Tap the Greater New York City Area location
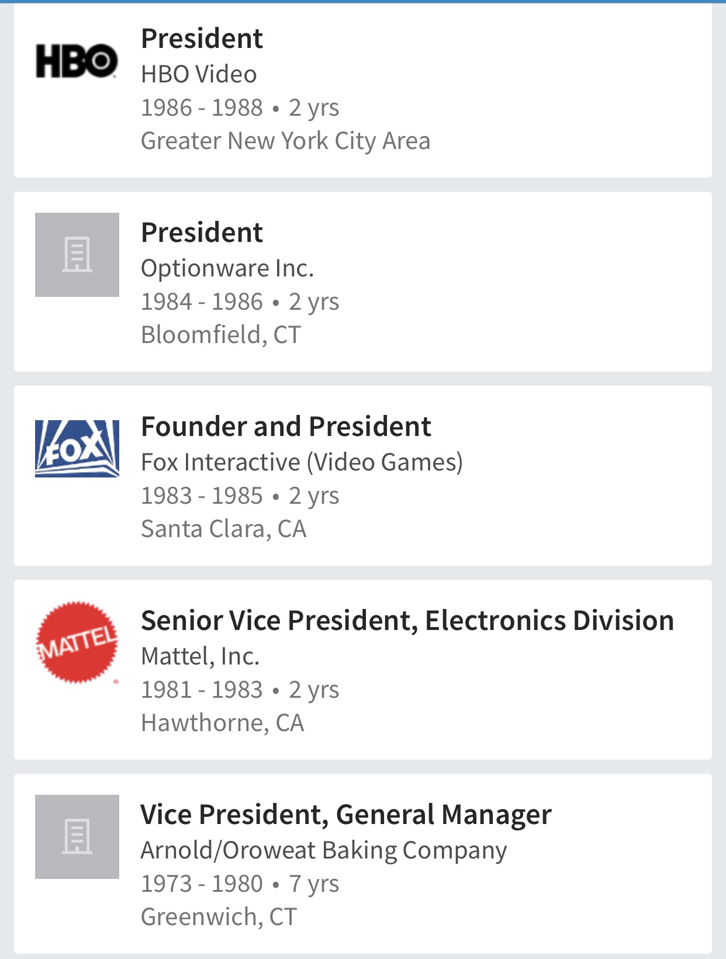The height and width of the screenshot is (959, 726). pyautogui.click(x=285, y=141)
